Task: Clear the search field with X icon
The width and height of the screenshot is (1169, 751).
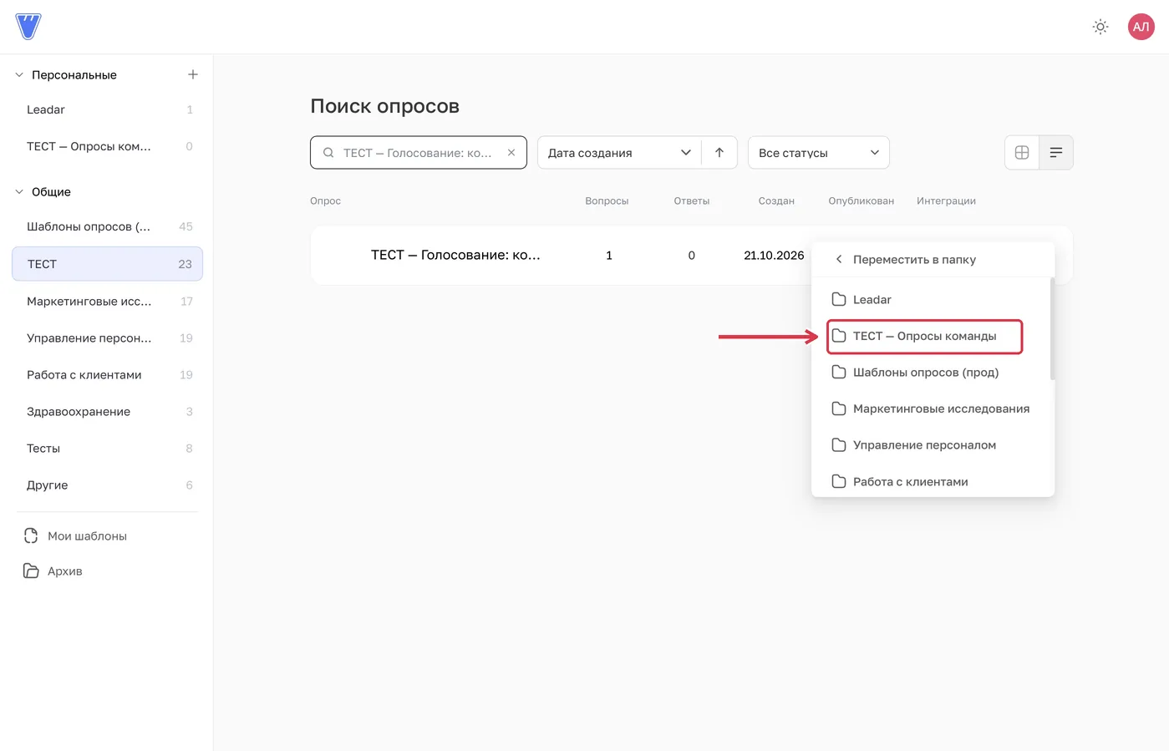Action: coord(511,152)
